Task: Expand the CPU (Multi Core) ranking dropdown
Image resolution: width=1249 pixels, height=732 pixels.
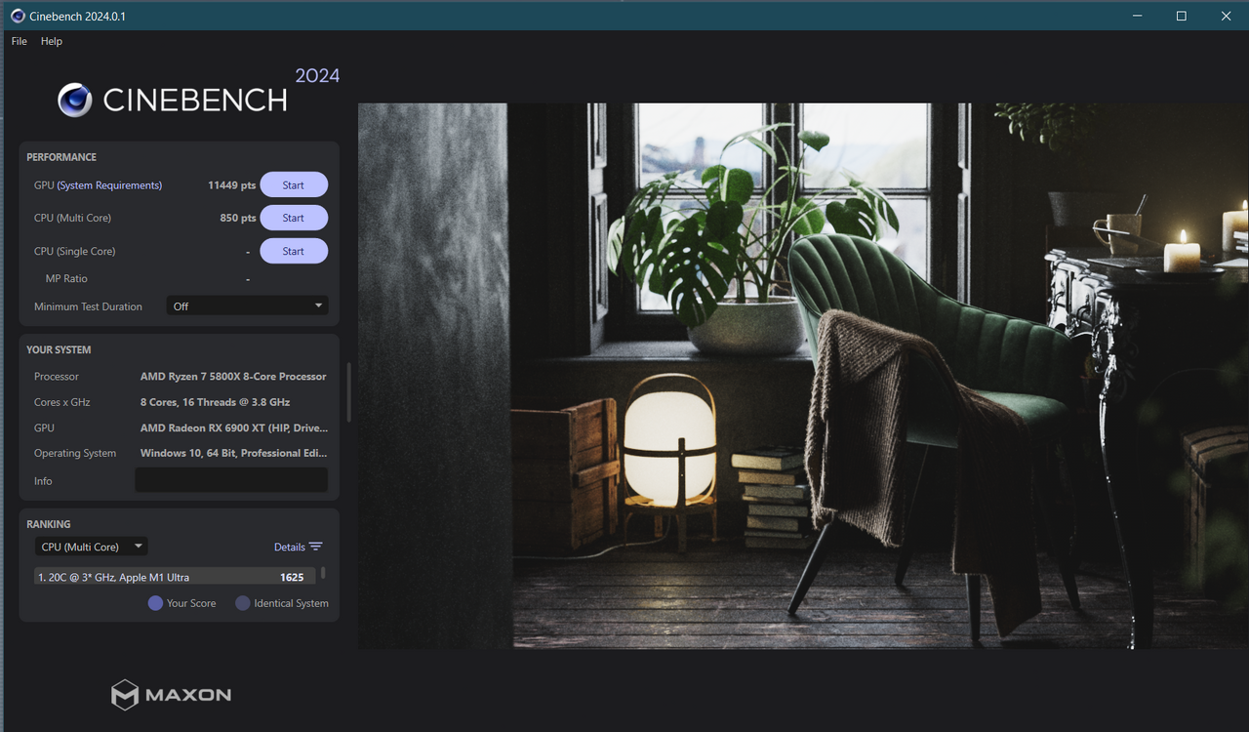Action: [x=92, y=547]
